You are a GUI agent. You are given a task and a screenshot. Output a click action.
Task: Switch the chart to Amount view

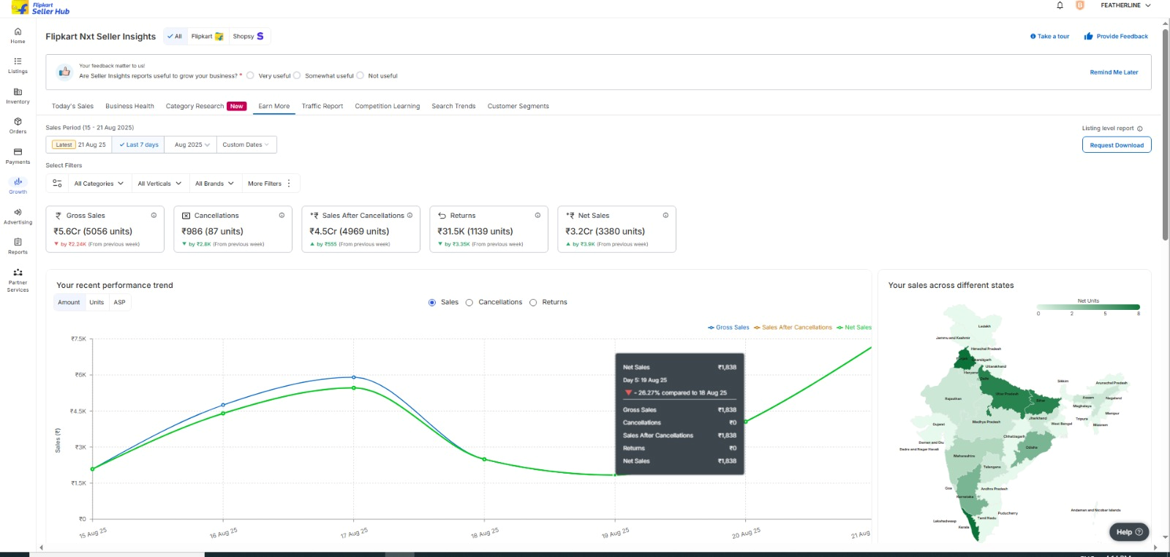pyautogui.click(x=69, y=303)
